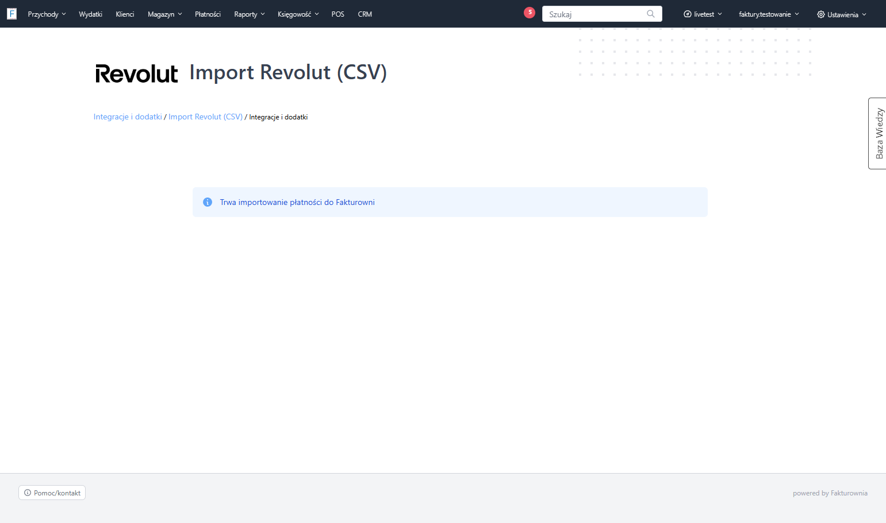Image resolution: width=886 pixels, height=523 pixels.
Task: Click the Import Revolut (CSV) page heading
Action: click(288, 72)
